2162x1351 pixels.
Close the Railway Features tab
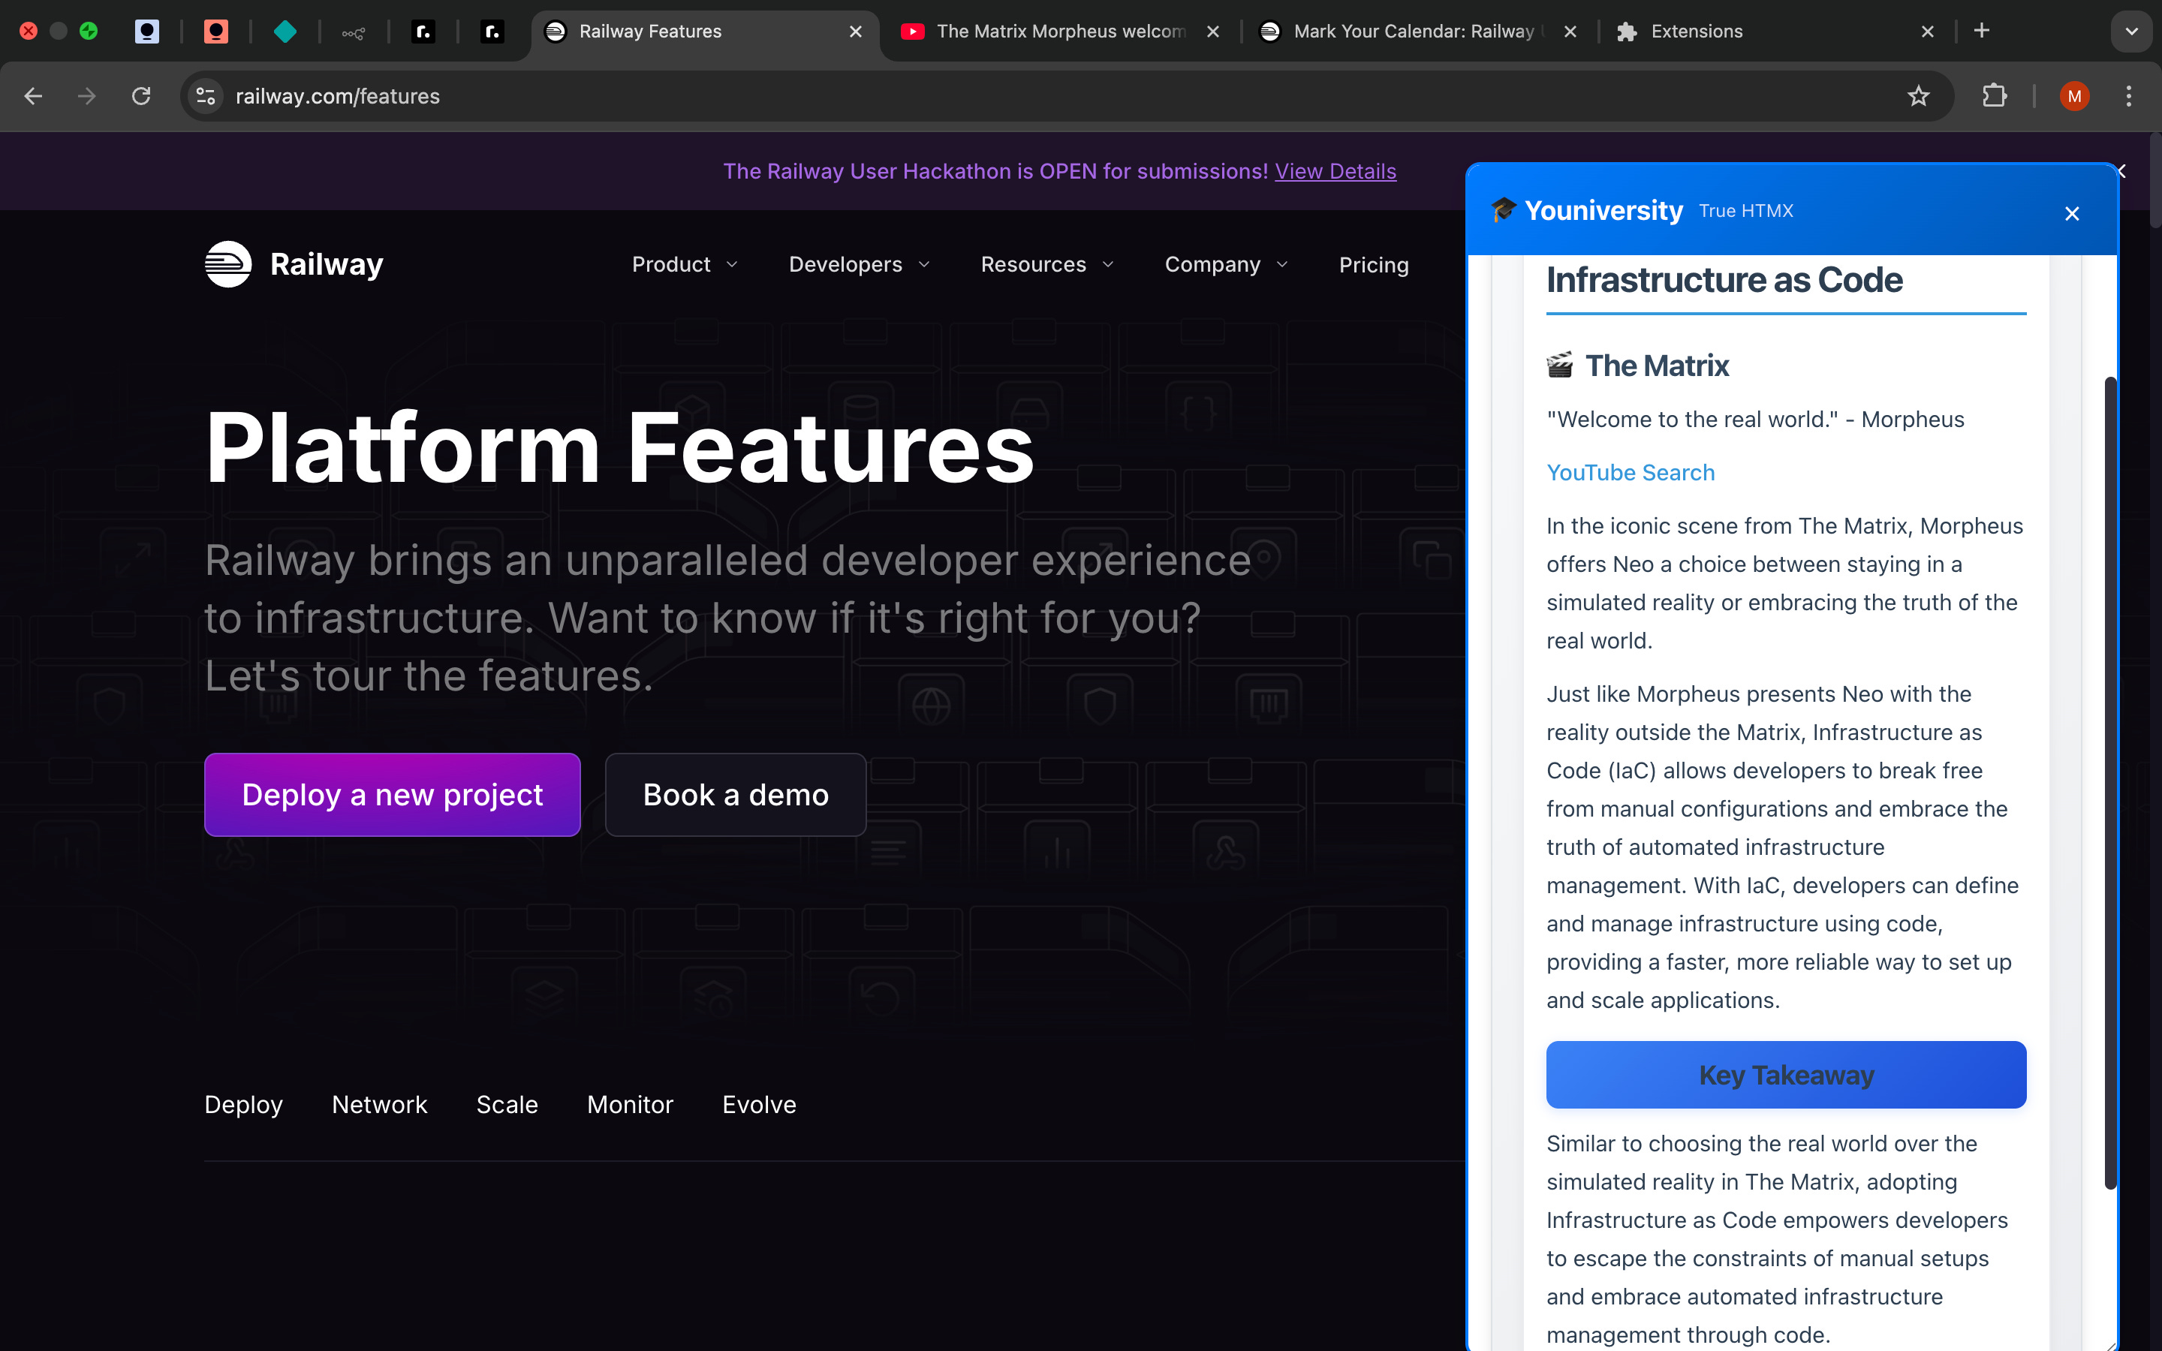click(x=856, y=32)
